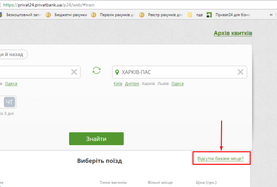Select the ЧТ day button
The width and height of the screenshot is (277, 187).
pos(9,102)
